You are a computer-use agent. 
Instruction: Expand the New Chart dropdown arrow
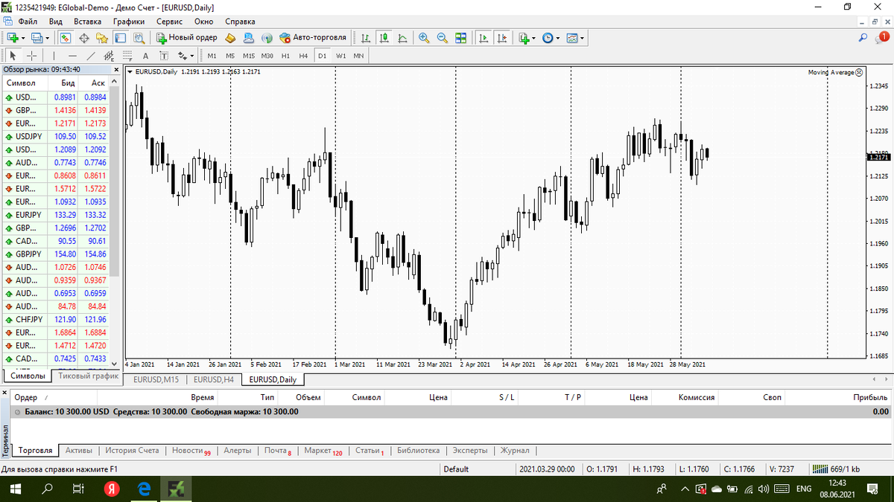pyautogui.click(x=23, y=38)
